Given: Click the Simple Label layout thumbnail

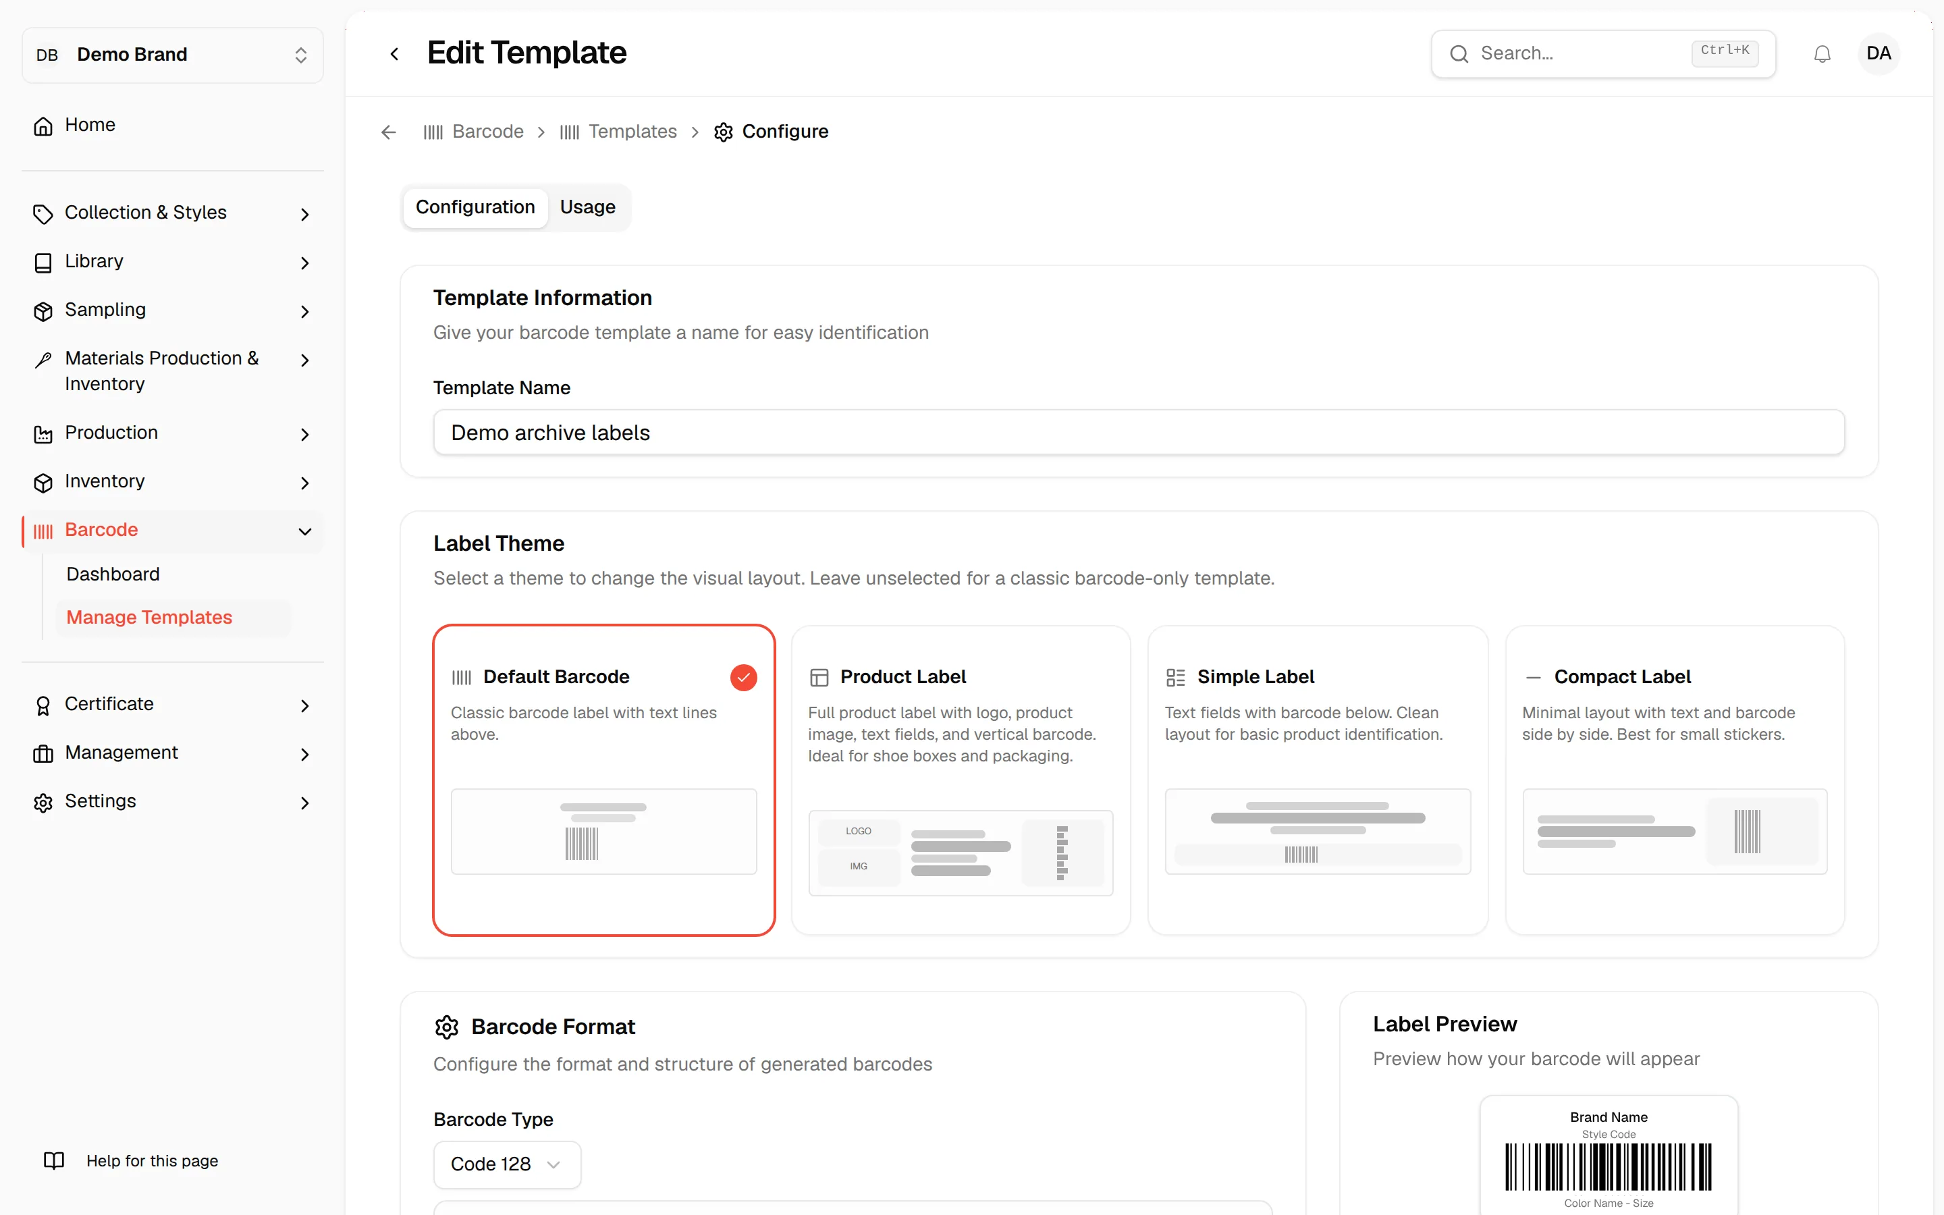Looking at the screenshot, I should pyautogui.click(x=1318, y=832).
